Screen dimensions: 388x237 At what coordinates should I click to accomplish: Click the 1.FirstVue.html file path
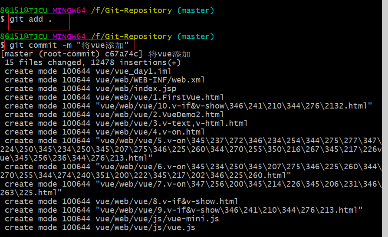[159, 97]
